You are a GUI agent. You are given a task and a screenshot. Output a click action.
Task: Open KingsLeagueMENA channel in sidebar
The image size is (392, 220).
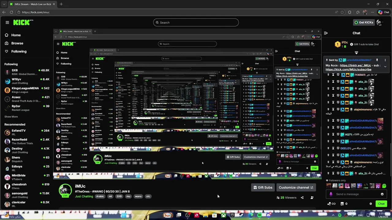pos(27,90)
